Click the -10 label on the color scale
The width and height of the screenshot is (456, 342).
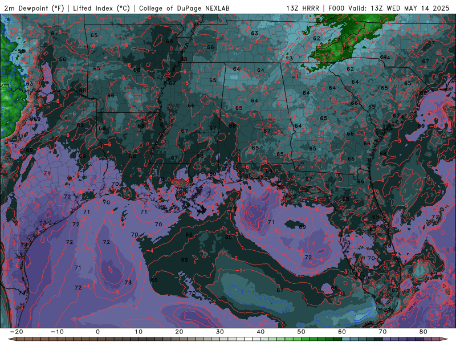coord(57,332)
